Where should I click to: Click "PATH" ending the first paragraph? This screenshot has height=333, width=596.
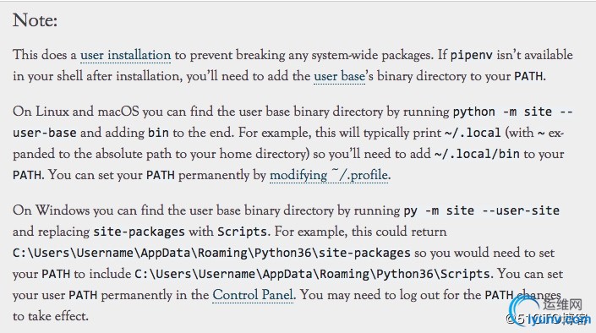(528, 76)
